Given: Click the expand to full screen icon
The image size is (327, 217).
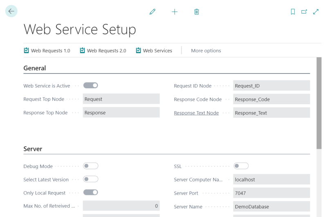Looking at the screenshot, I should pyautogui.click(x=316, y=12).
